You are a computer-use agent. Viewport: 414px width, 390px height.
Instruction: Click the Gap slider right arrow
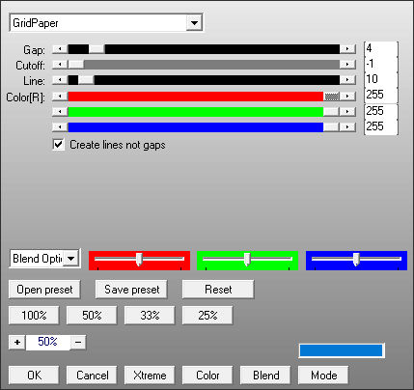click(x=347, y=49)
